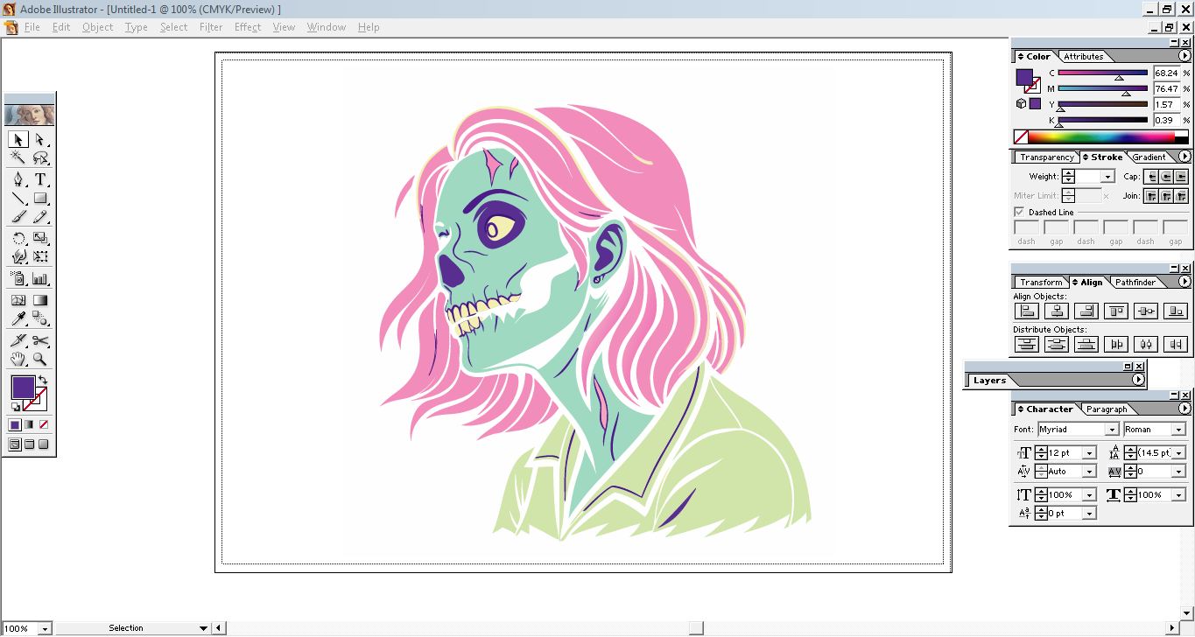Switch to Full Screen Mode with Menu Bar

[29, 444]
